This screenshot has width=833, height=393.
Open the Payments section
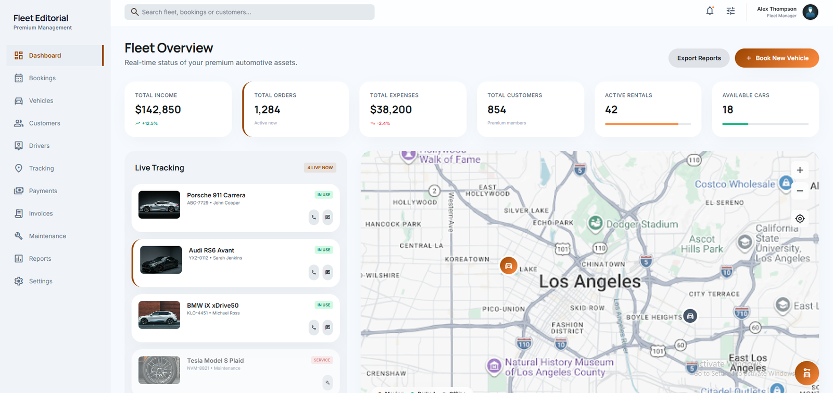pyautogui.click(x=55, y=191)
